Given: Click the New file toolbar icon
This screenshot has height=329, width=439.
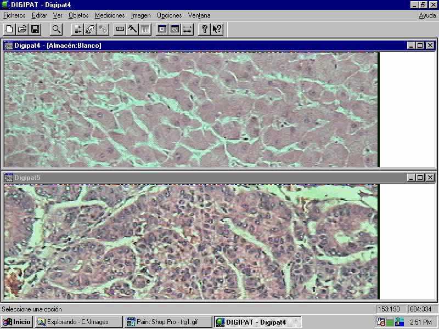Looking at the screenshot, I should [x=9, y=29].
